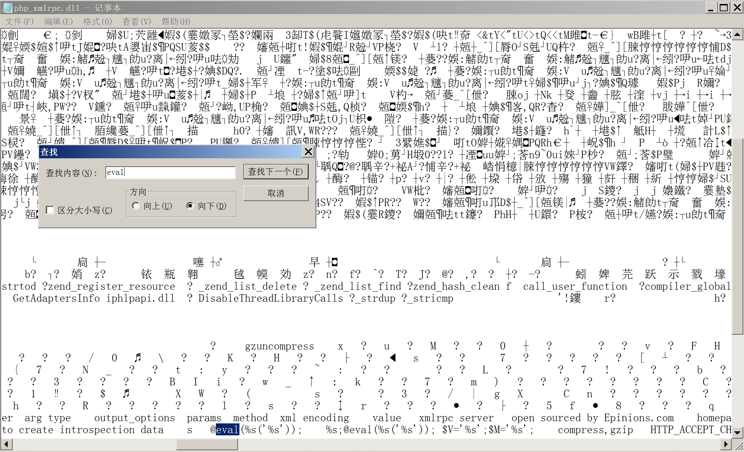This screenshot has width=744, height=452.
Task: Open the 查看(V) menu
Action: (x=137, y=22)
